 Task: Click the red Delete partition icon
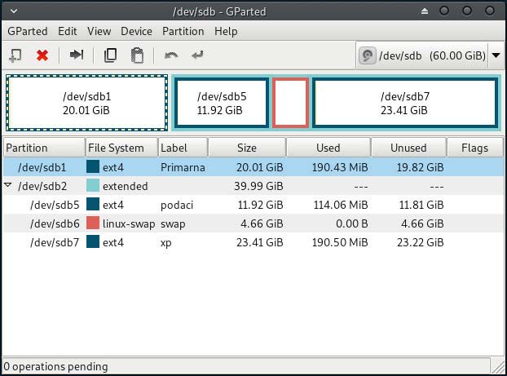42,55
